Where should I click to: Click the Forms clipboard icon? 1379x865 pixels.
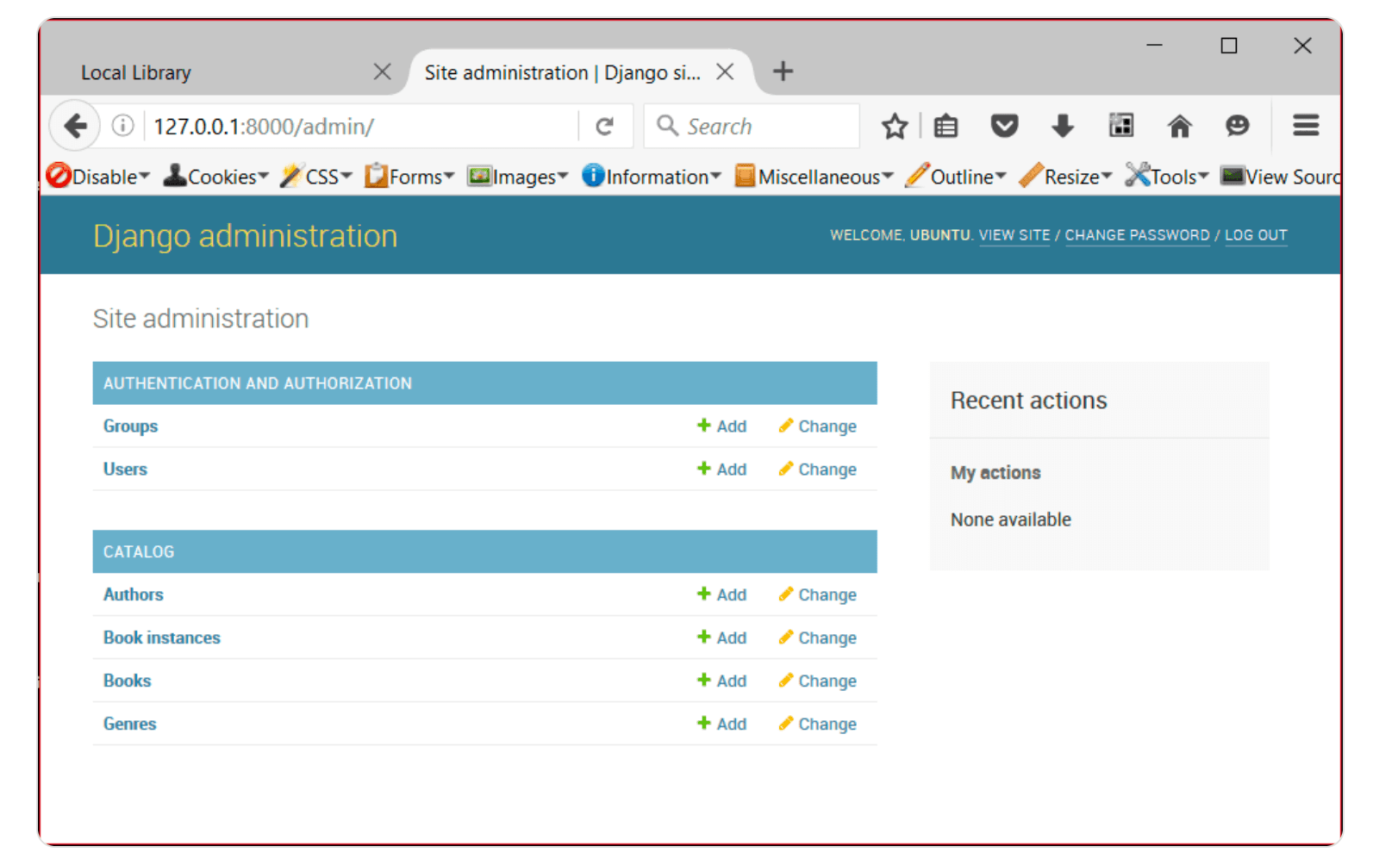pos(376,176)
